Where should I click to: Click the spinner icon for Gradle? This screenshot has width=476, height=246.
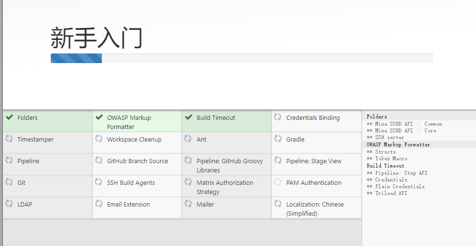coord(278,139)
